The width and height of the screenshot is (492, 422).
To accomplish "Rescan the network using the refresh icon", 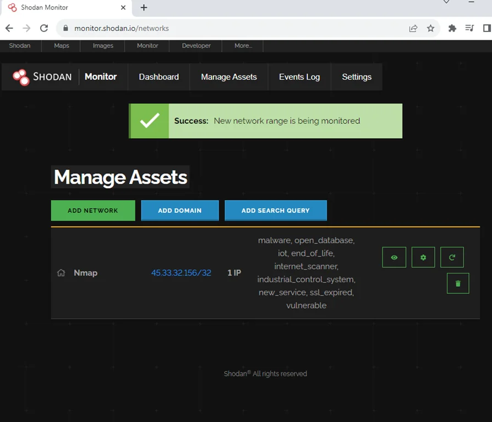I will [452, 257].
